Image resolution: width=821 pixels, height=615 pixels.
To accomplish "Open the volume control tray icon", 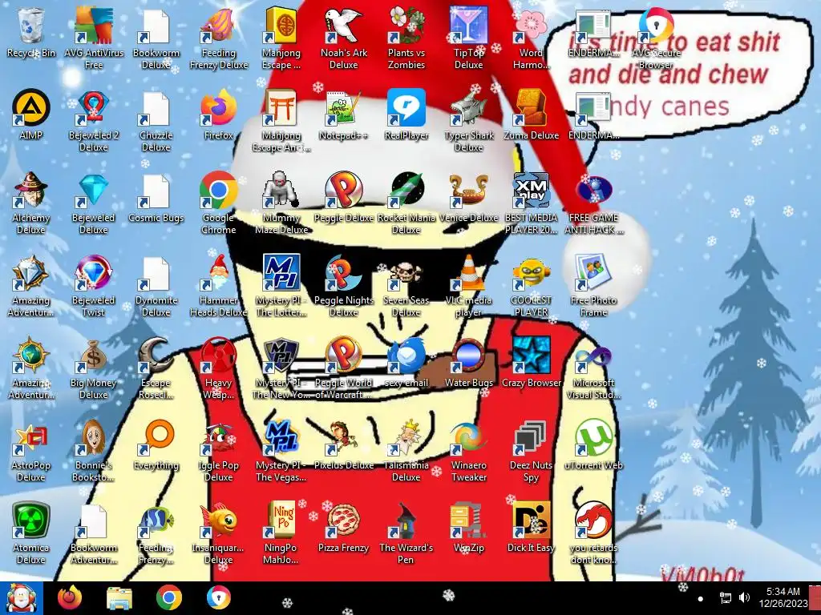I will pos(744,597).
